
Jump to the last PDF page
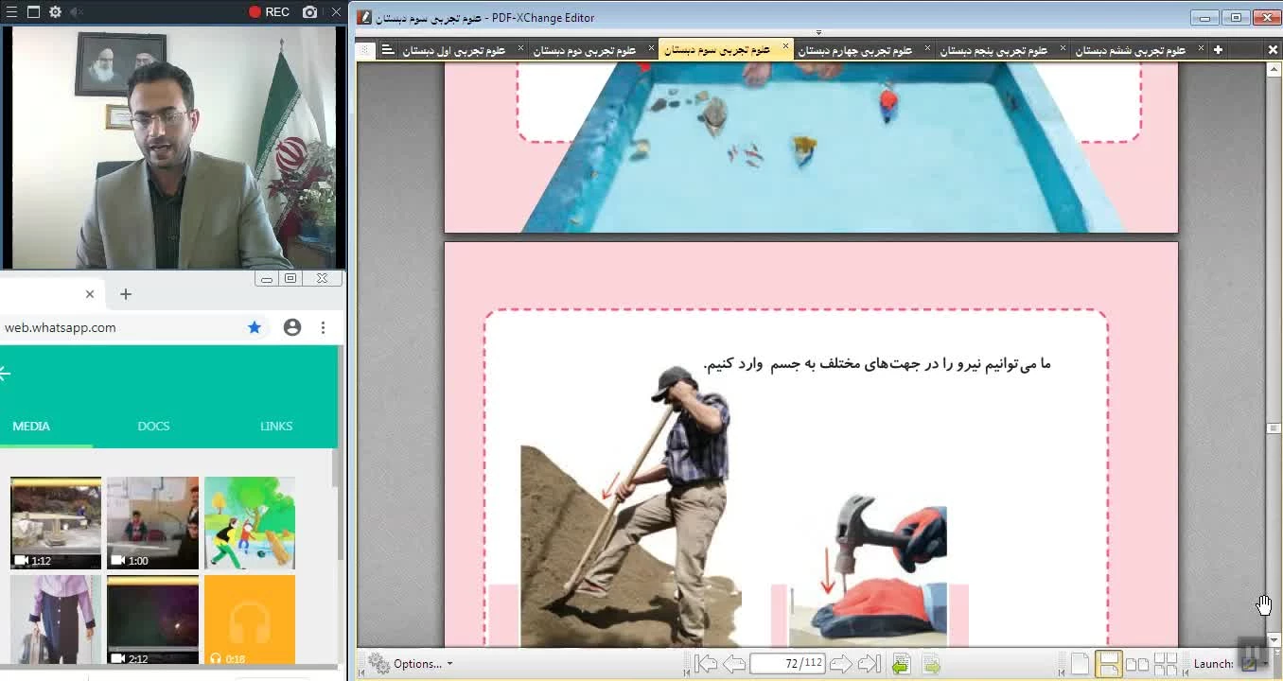[869, 664]
